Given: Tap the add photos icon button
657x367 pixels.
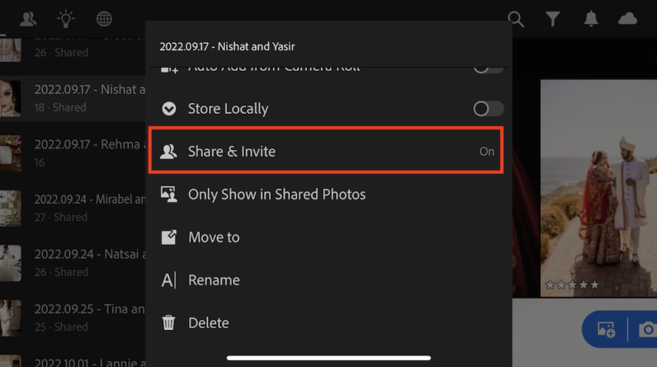Looking at the screenshot, I should pyautogui.click(x=606, y=330).
